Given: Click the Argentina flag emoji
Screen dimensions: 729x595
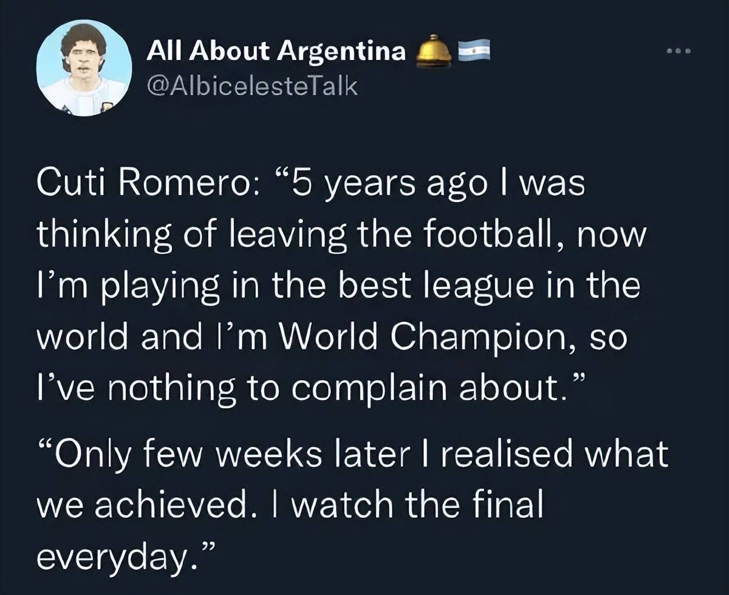Looking at the screenshot, I should (x=473, y=52).
